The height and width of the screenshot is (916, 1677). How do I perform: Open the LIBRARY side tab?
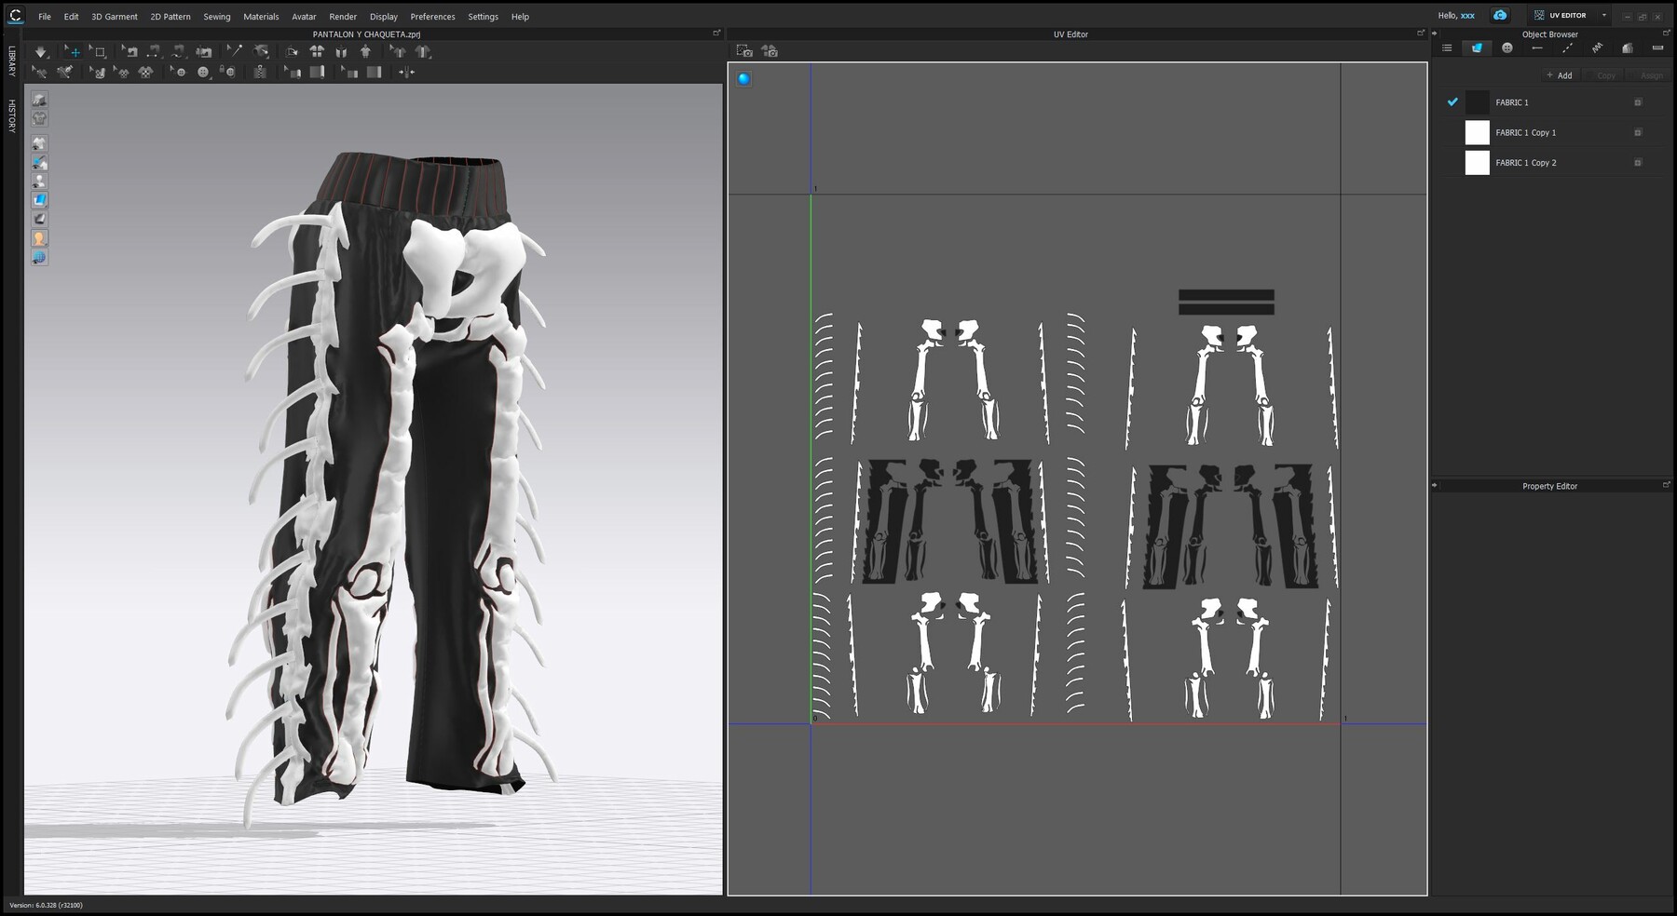[11, 61]
